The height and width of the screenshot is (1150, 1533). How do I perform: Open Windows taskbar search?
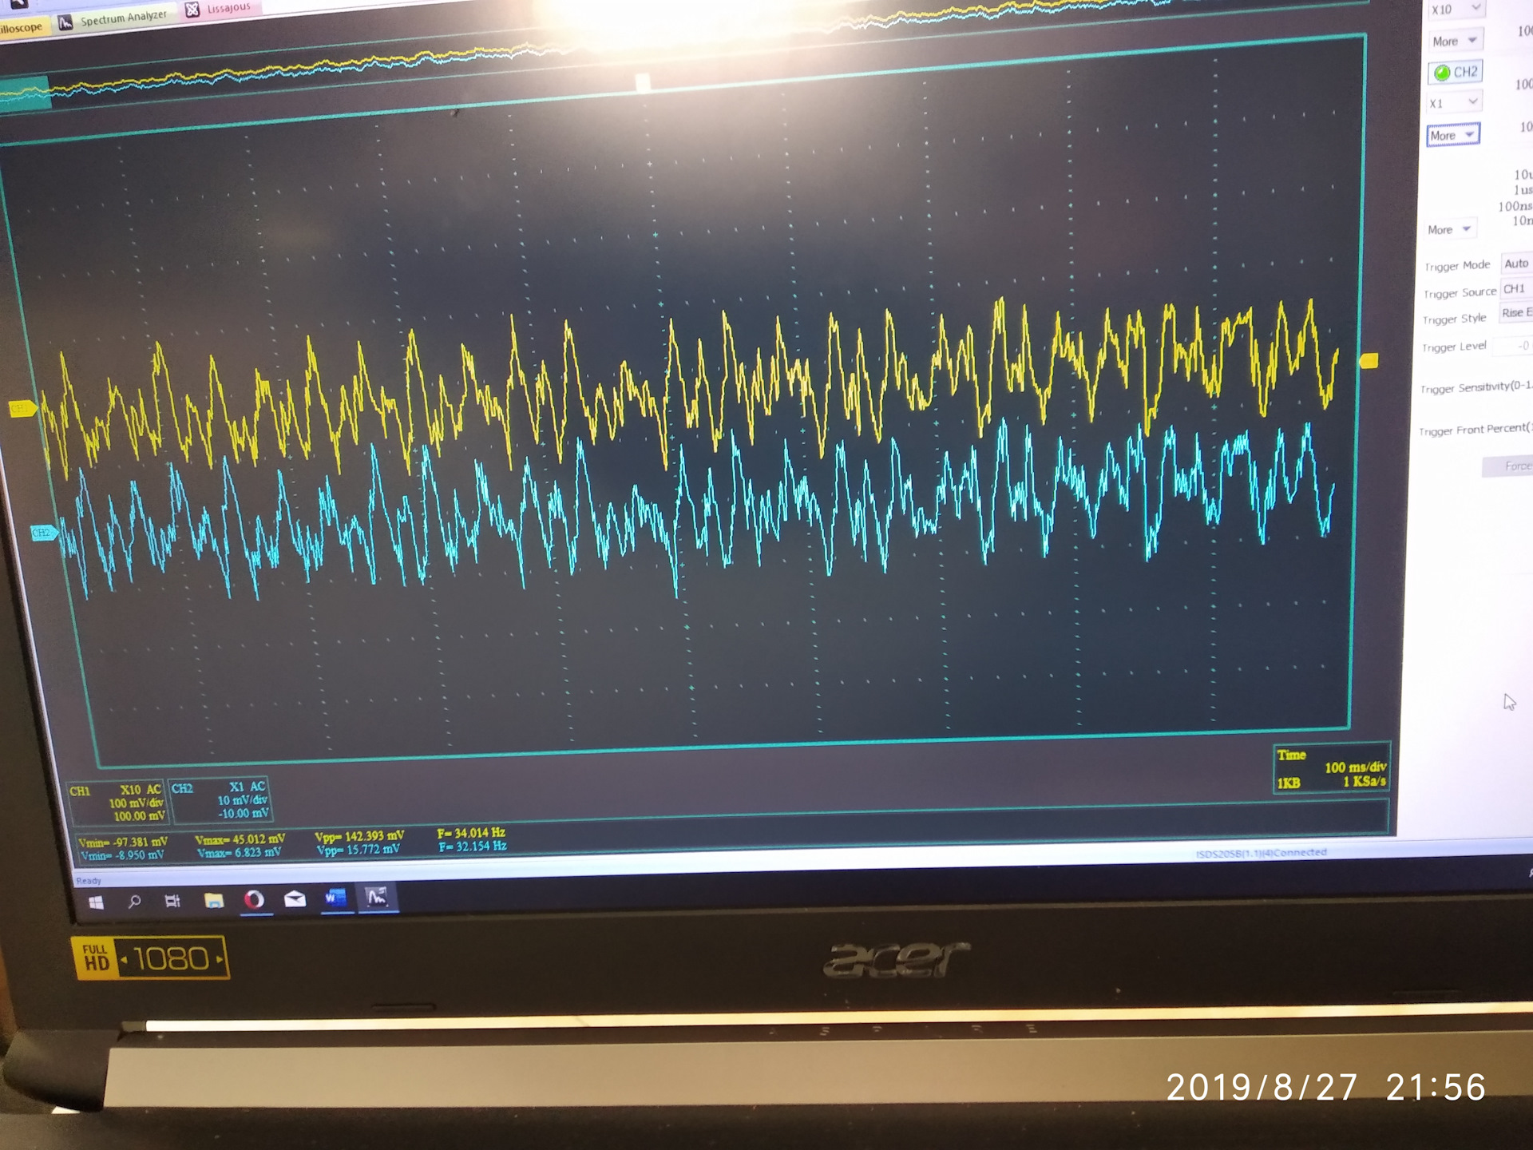coord(134,902)
